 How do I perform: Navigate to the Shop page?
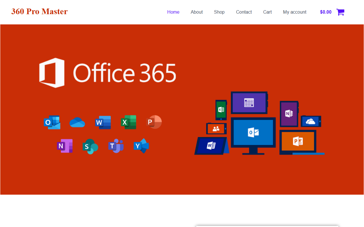click(219, 12)
